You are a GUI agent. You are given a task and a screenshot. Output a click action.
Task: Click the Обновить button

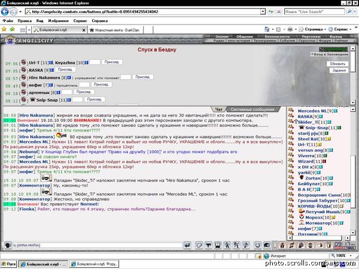pos(337,63)
